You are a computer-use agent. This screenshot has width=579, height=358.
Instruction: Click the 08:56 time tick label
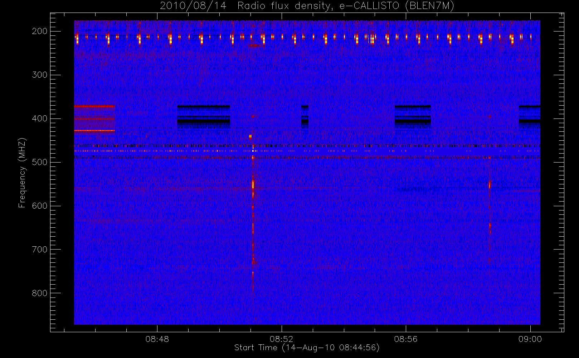tap(406, 339)
